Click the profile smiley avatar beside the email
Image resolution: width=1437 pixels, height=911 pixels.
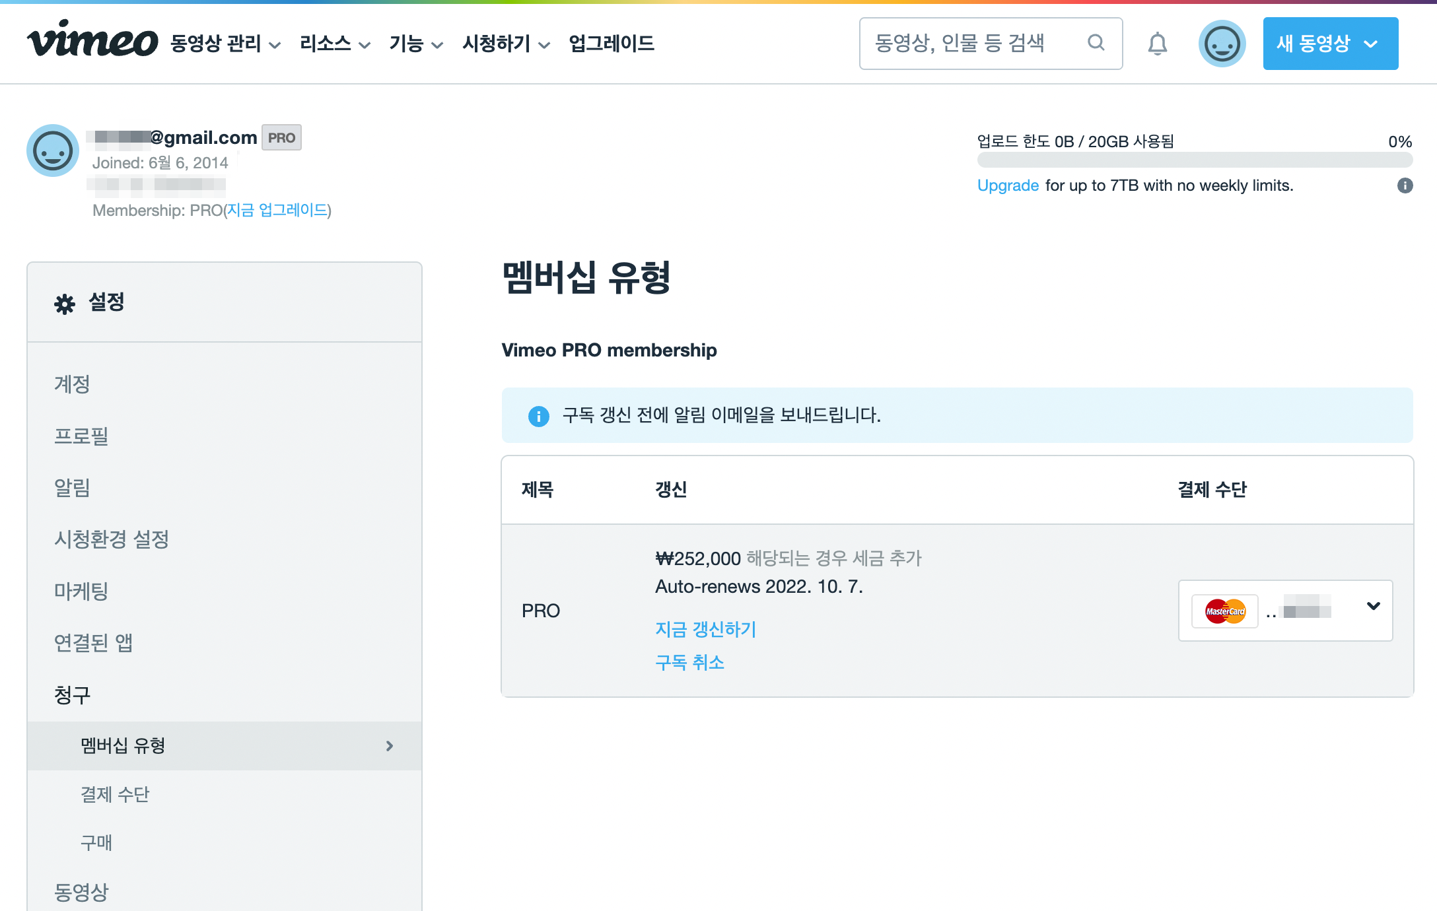[x=53, y=151]
